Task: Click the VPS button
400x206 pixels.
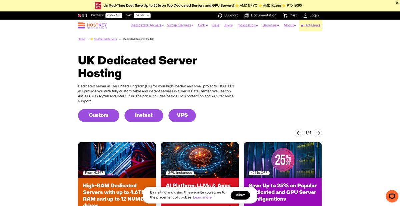Action: pyautogui.click(x=182, y=115)
